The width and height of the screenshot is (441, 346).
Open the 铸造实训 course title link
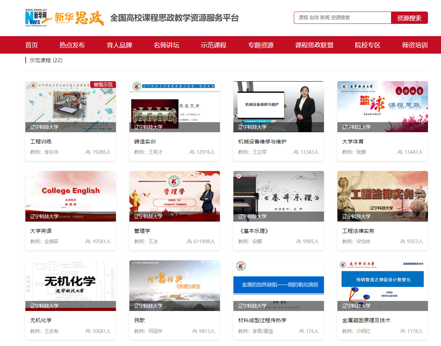pos(145,142)
